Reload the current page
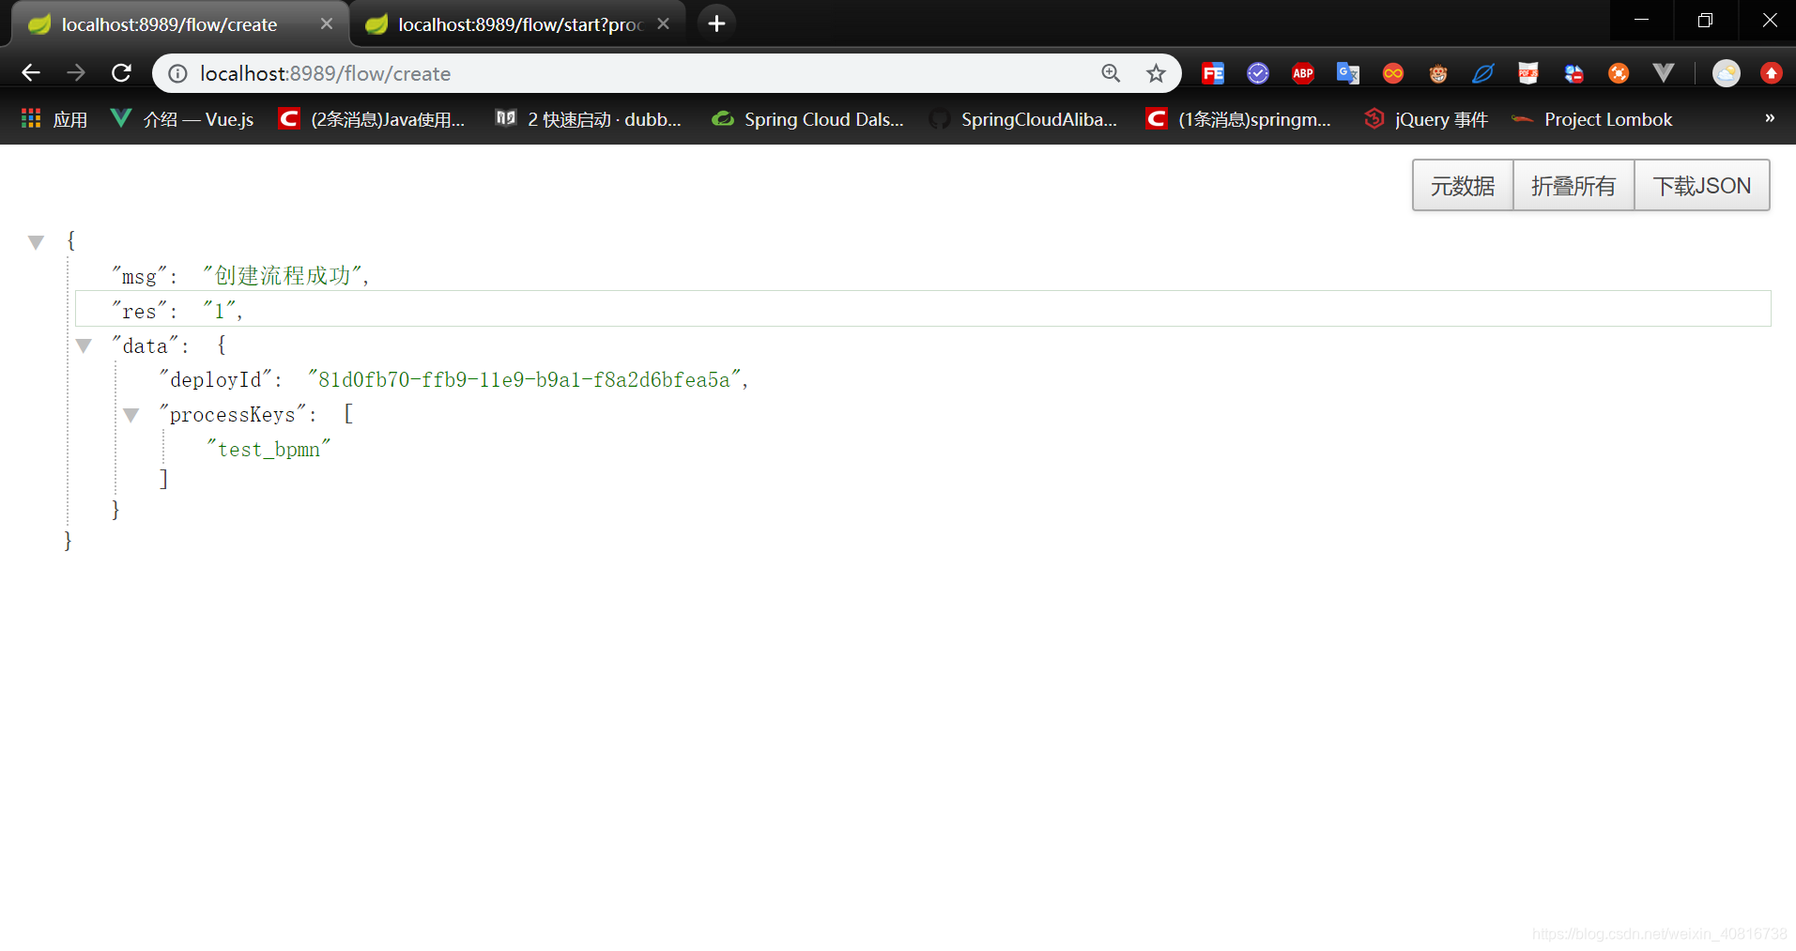The image size is (1796, 951). [x=121, y=73]
